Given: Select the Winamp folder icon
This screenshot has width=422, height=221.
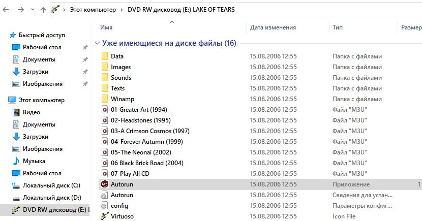Looking at the screenshot, I should [105, 99].
